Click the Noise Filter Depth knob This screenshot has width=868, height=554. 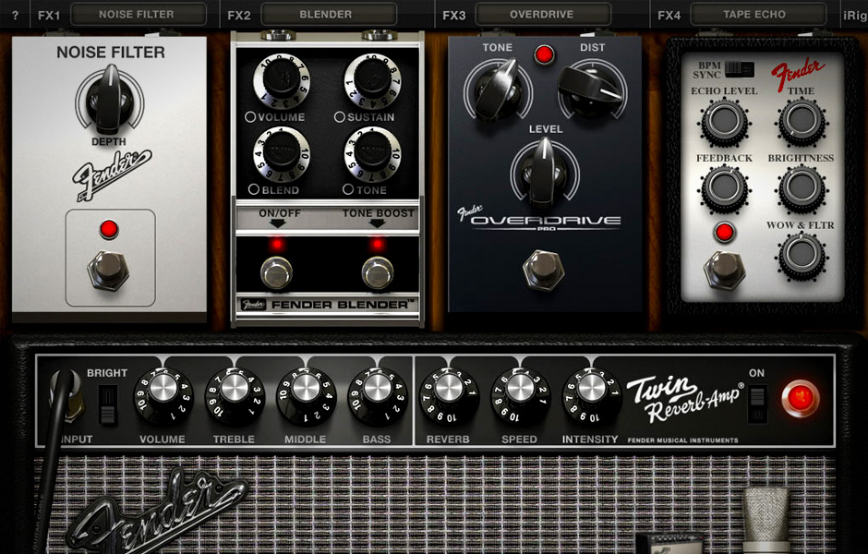pyautogui.click(x=110, y=102)
